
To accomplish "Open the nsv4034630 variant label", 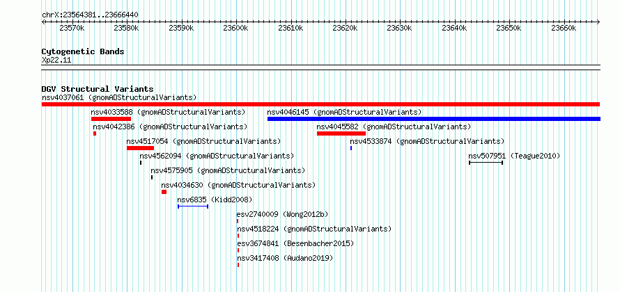I will point(238,185).
